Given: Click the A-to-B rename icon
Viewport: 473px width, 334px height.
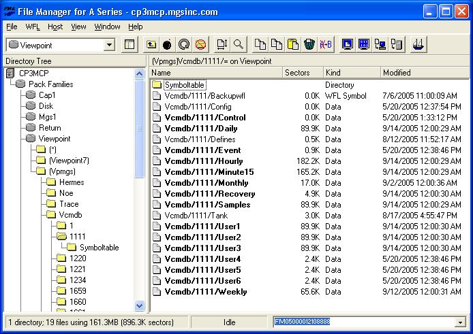Looking at the screenshot, I should click(x=325, y=45).
